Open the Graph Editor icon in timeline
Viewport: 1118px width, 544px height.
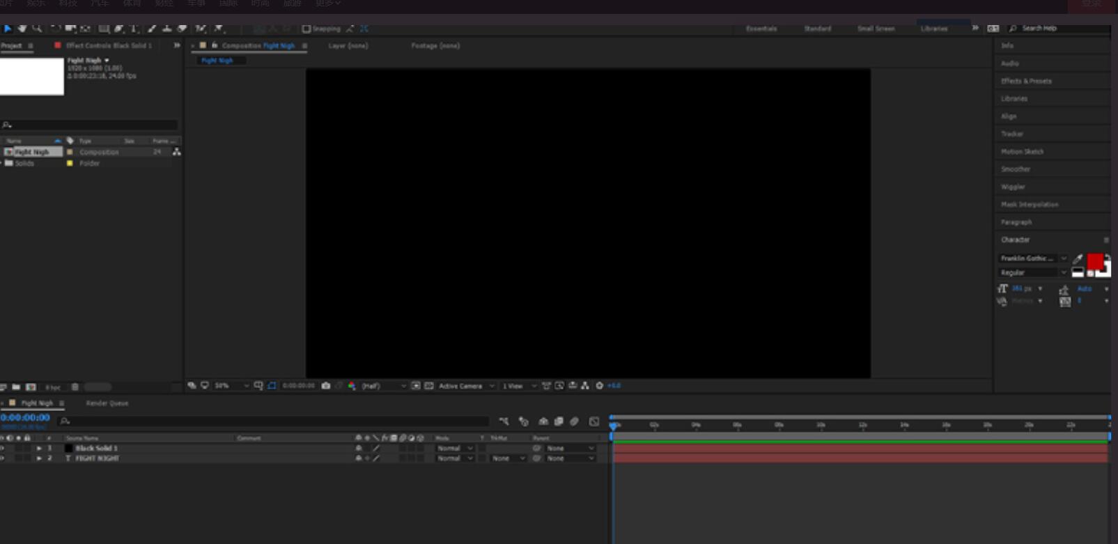[594, 421]
